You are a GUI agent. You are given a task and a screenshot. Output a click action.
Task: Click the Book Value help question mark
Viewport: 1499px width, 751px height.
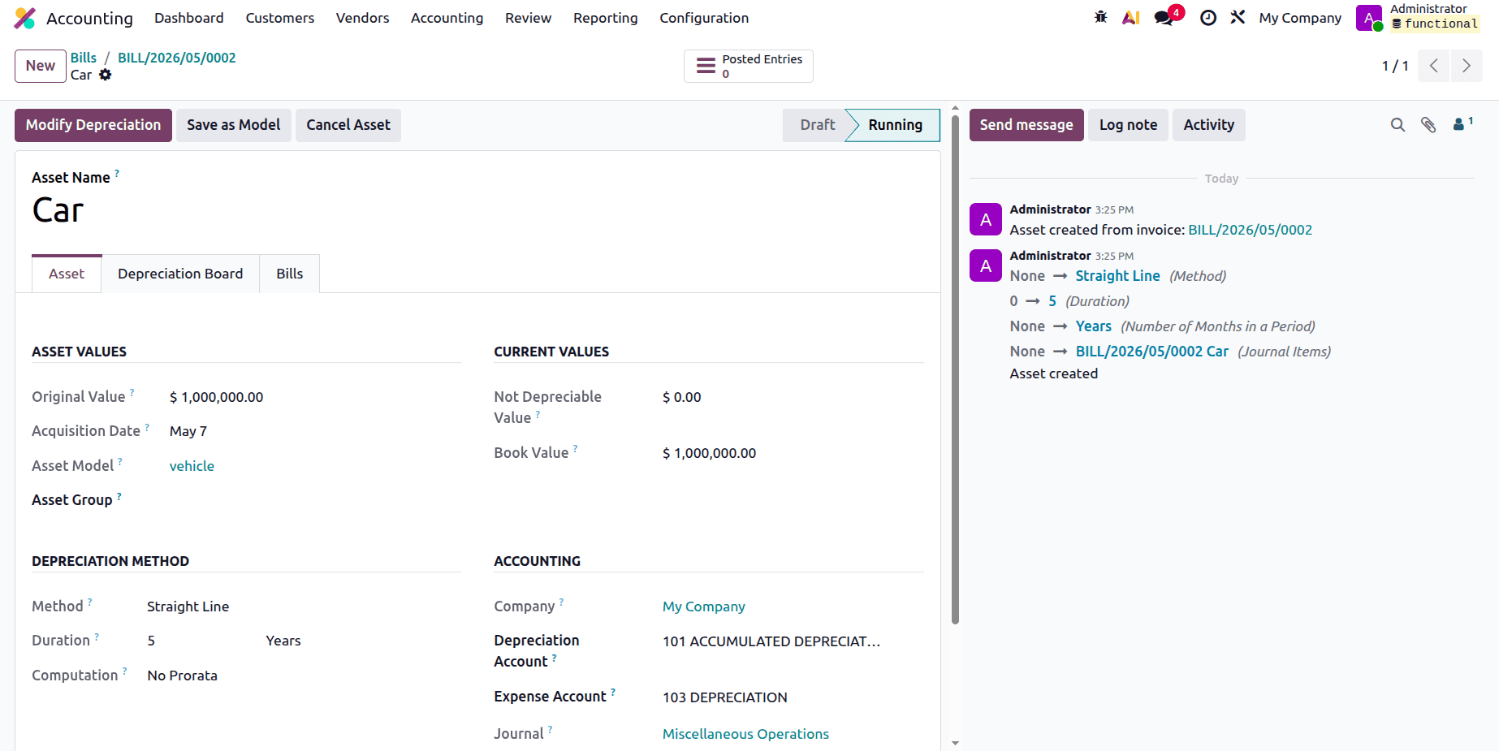pos(576,448)
